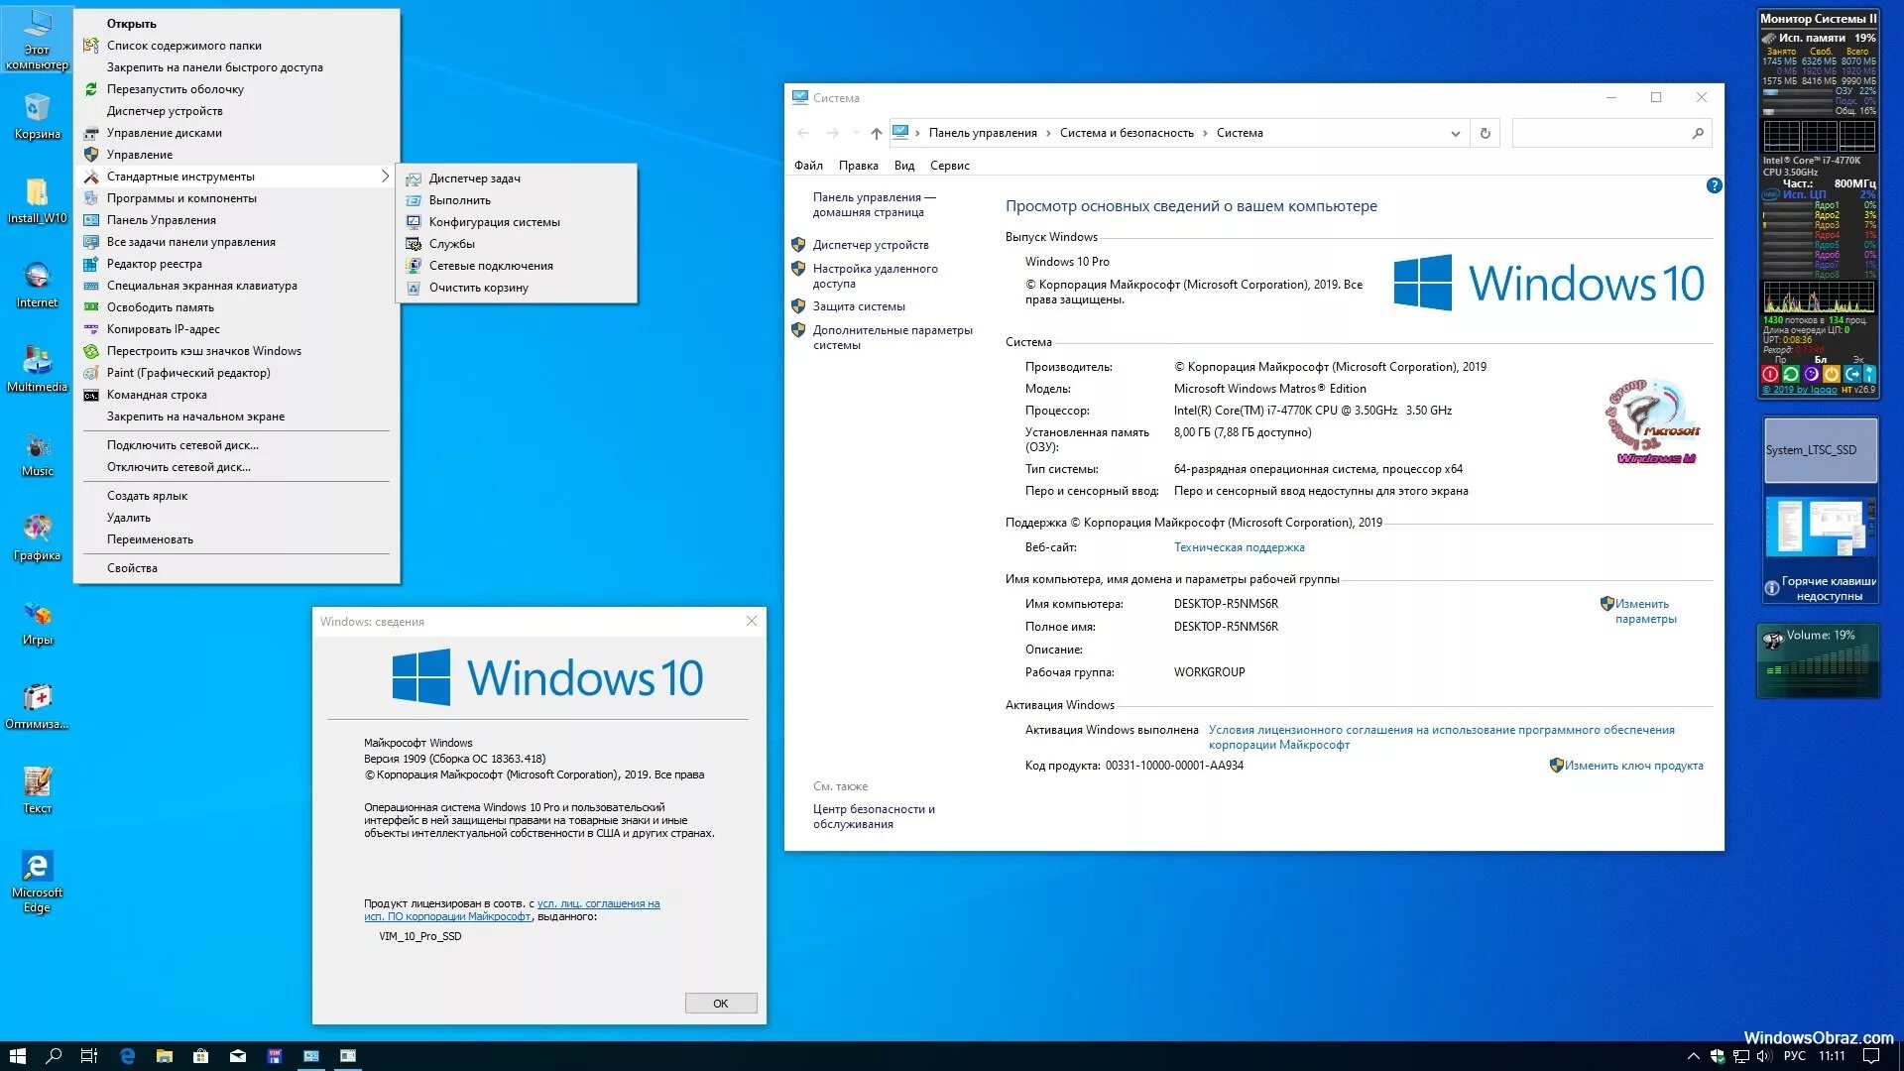This screenshot has height=1071, width=1904.
Task: Open the Multimedia desktop folder
Action: pyautogui.click(x=37, y=369)
